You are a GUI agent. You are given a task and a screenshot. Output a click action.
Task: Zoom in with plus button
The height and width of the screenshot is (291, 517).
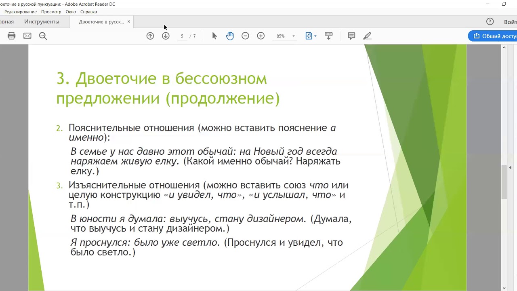click(x=261, y=36)
